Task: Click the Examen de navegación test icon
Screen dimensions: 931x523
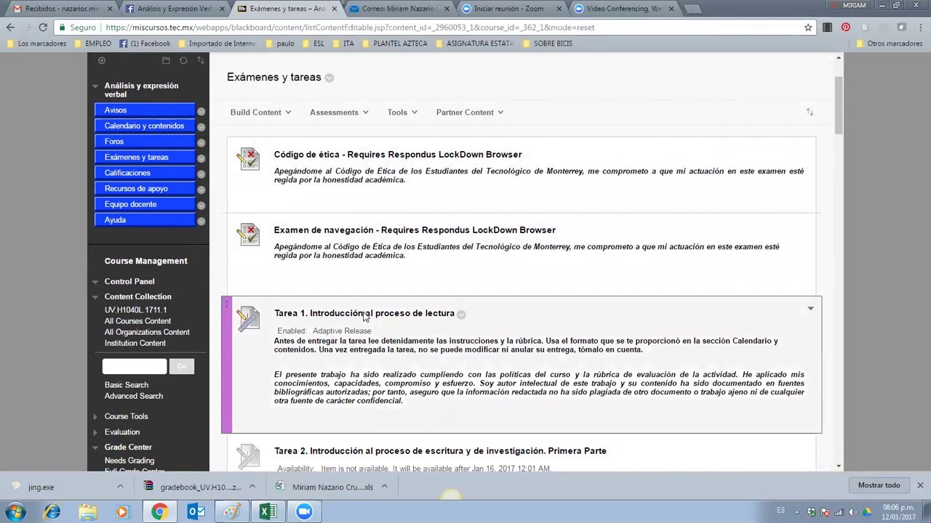Action: tap(248, 235)
